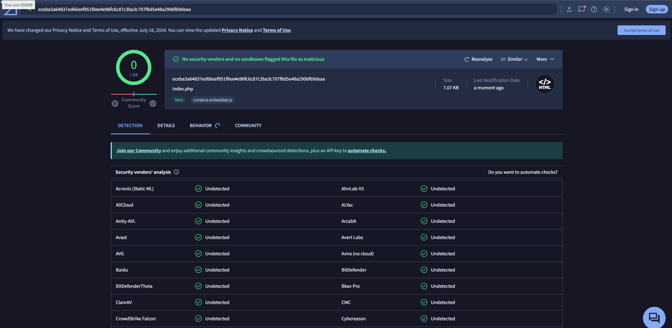Focus the hash search input field
The image size is (672, 328).
[288, 10]
